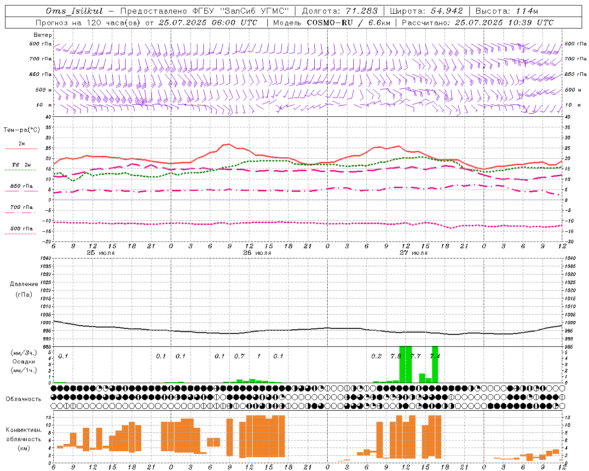Click 'Прогноз на 120 часа(ов)' forecast header

(x=88, y=23)
